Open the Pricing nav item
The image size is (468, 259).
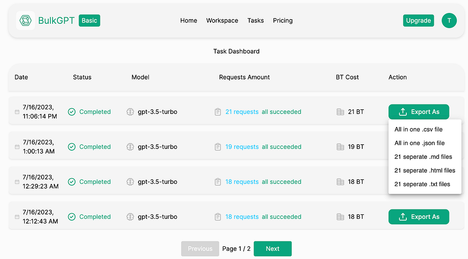coord(283,21)
